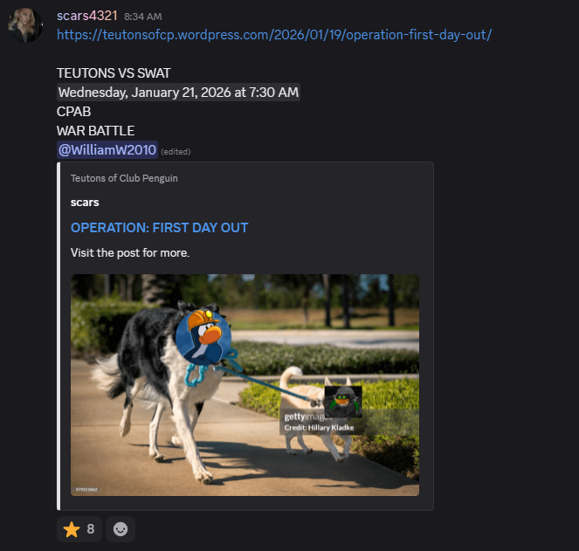Toggle the star reaction count of 8
The width and height of the screenshot is (579, 551).
coord(79,529)
